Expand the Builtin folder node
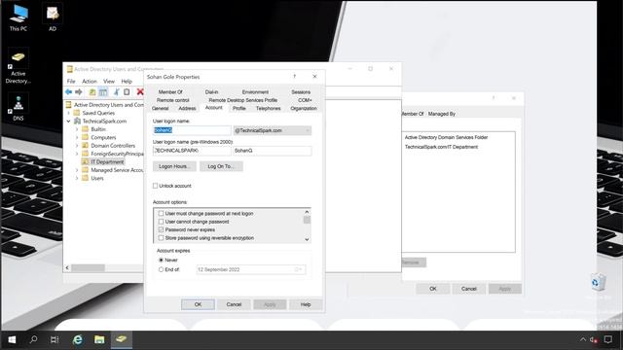 pyautogui.click(x=77, y=129)
